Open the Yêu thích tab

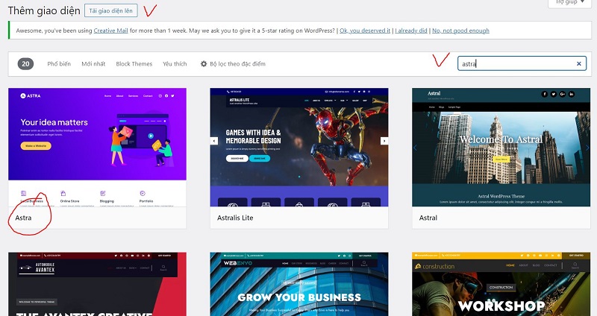[x=175, y=64]
